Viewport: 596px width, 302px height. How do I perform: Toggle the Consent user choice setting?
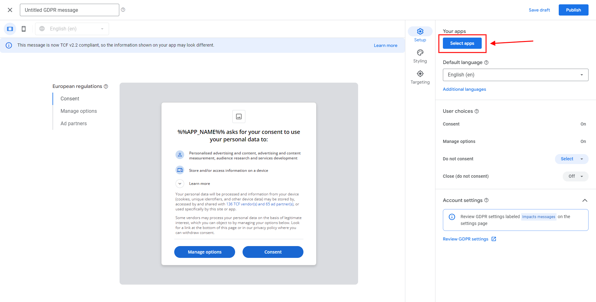pyautogui.click(x=583, y=124)
